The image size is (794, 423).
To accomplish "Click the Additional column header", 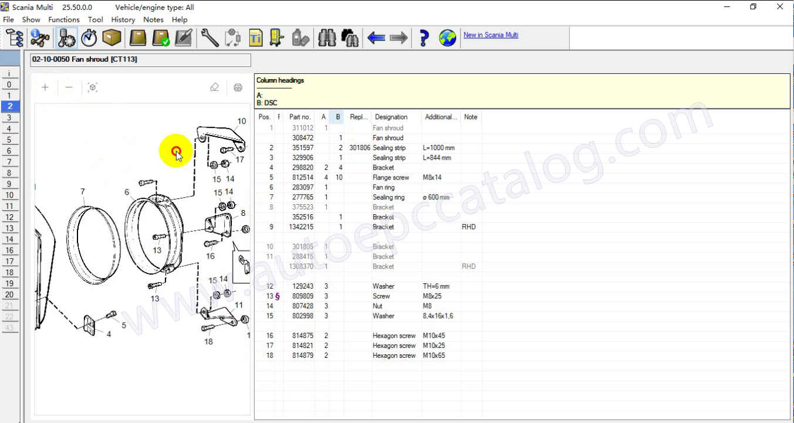I will [x=441, y=117].
